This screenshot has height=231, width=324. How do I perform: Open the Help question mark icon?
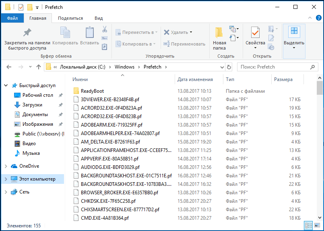coord(318,18)
